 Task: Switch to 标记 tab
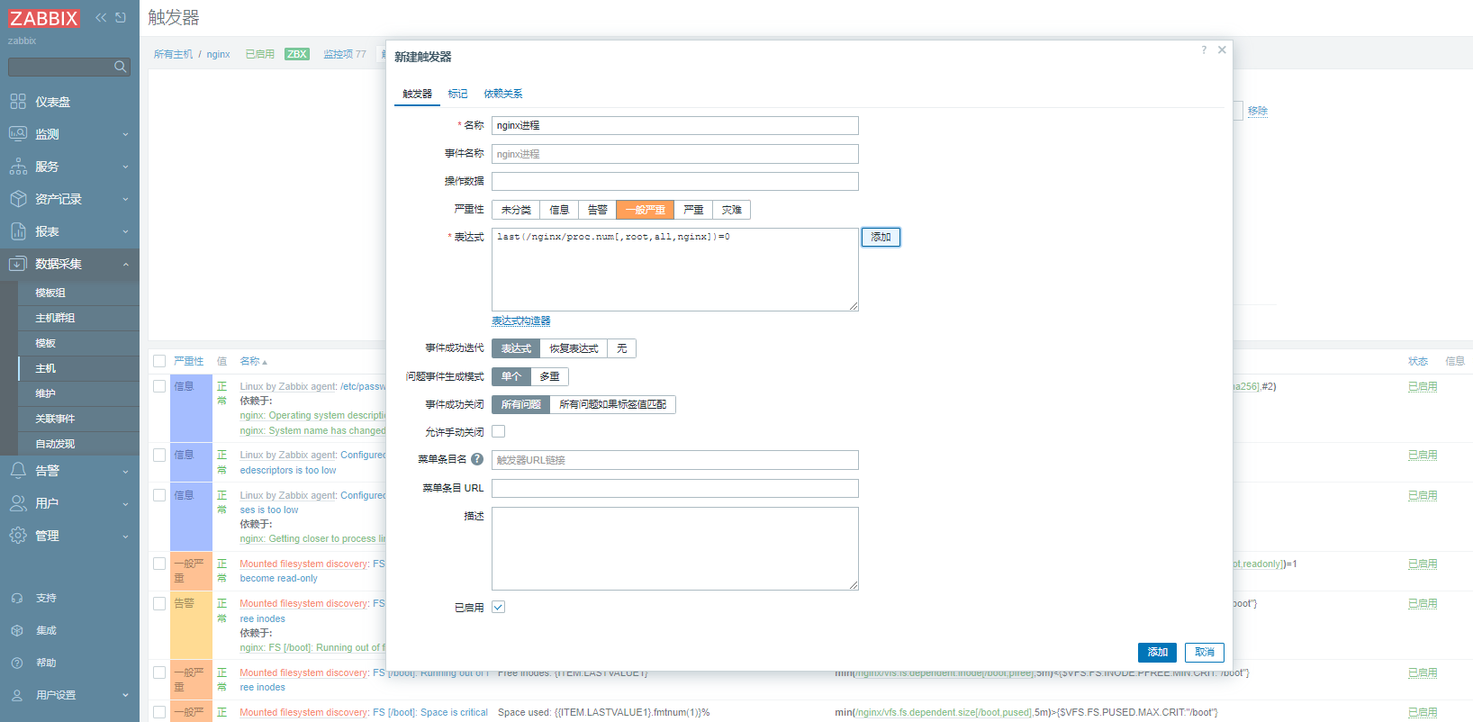[457, 94]
